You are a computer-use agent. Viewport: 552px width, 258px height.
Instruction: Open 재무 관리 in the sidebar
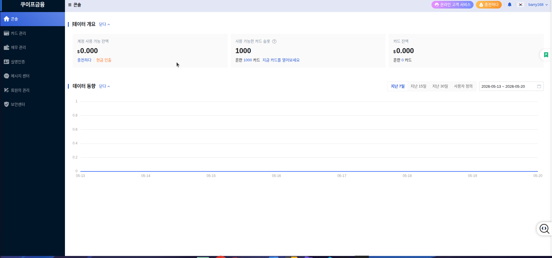click(x=33, y=47)
